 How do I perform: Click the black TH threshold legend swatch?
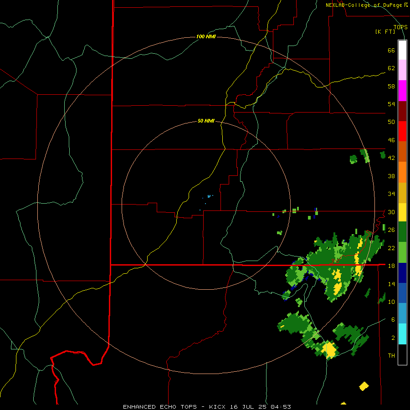(x=402, y=354)
